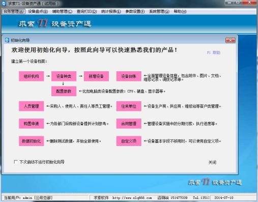Click the pink 设备种类 button
Viewport: 258px width, 202px height.
(64, 76)
